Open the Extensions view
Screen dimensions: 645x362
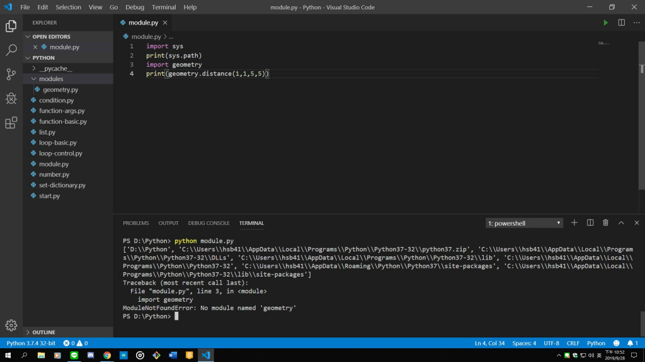[x=11, y=123]
